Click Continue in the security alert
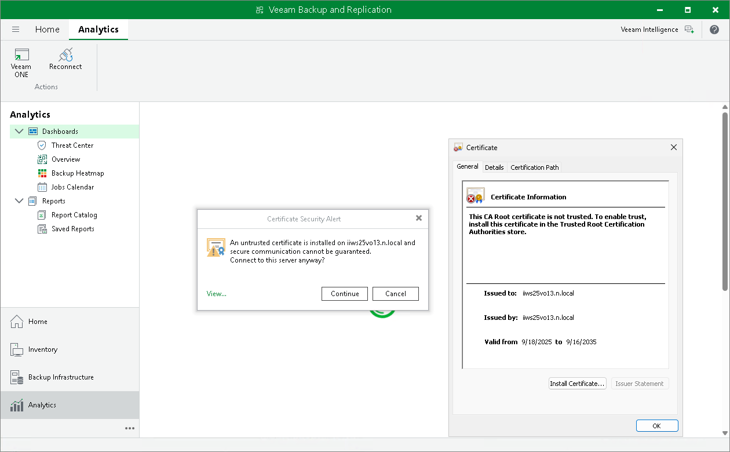This screenshot has width=730, height=452. 345,294
